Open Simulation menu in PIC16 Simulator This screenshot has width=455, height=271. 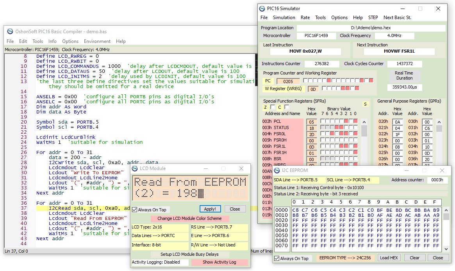(284, 18)
